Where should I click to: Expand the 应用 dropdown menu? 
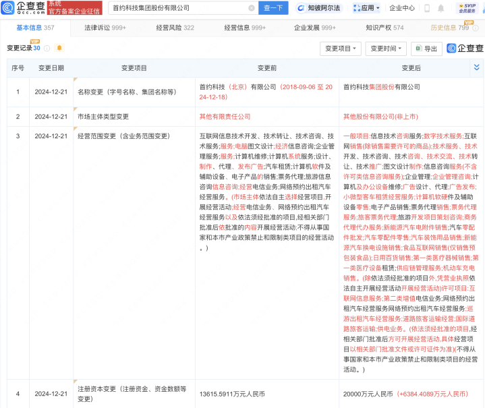point(366,8)
